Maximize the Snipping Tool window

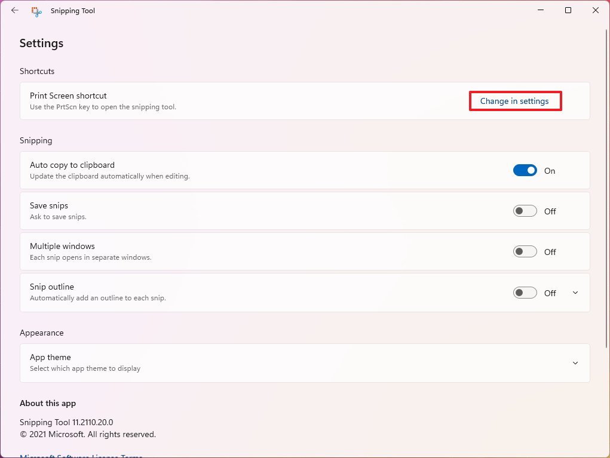pos(568,10)
